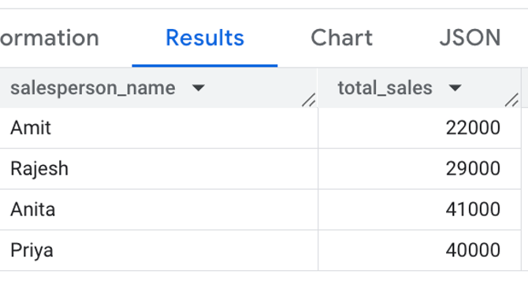Click the column divider between headers
This screenshot has width=528, height=283.
318,88
